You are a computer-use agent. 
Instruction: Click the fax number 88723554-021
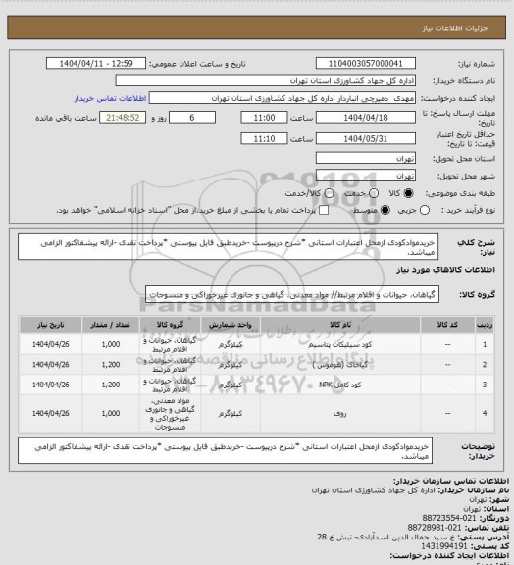point(449,518)
